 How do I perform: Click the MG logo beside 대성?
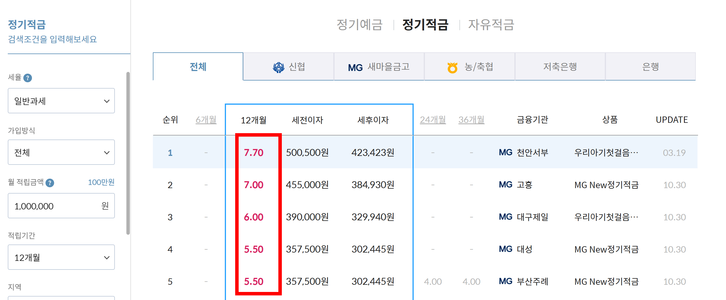point(505,249)
